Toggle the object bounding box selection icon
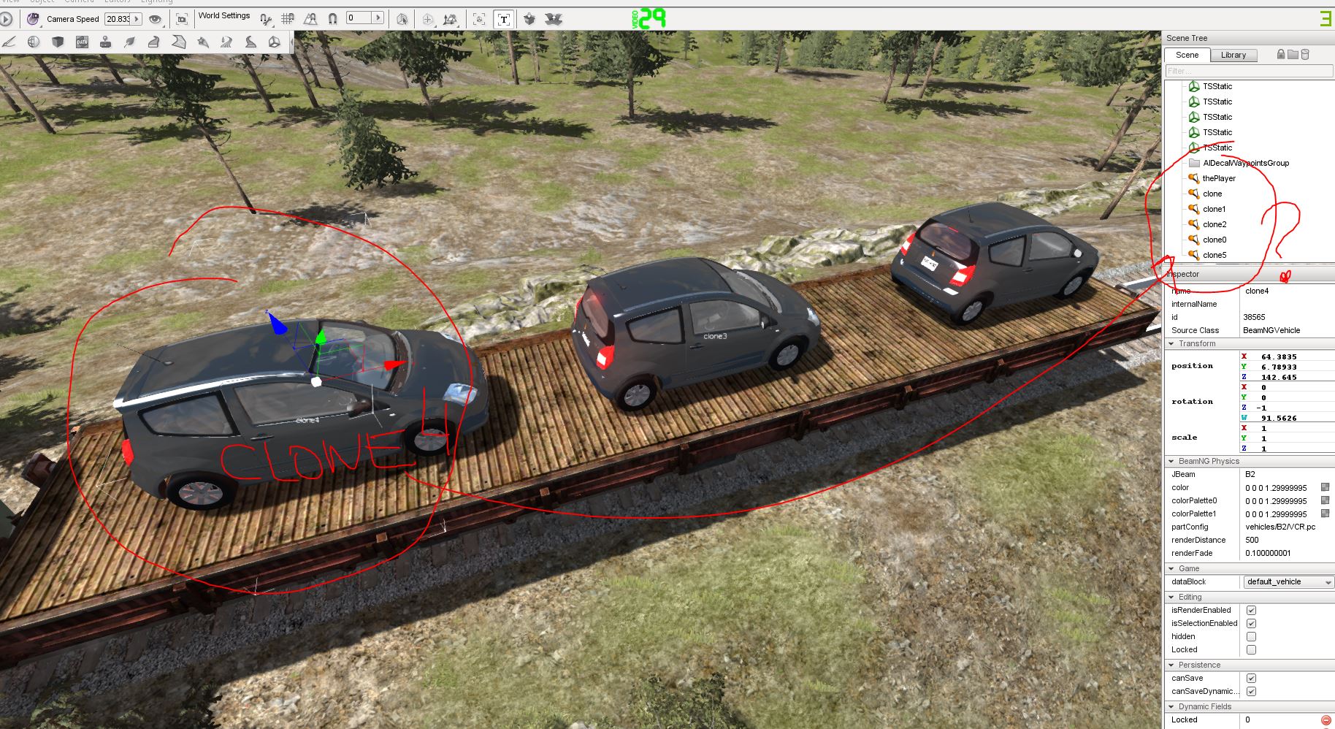 (x=402, y=19)
